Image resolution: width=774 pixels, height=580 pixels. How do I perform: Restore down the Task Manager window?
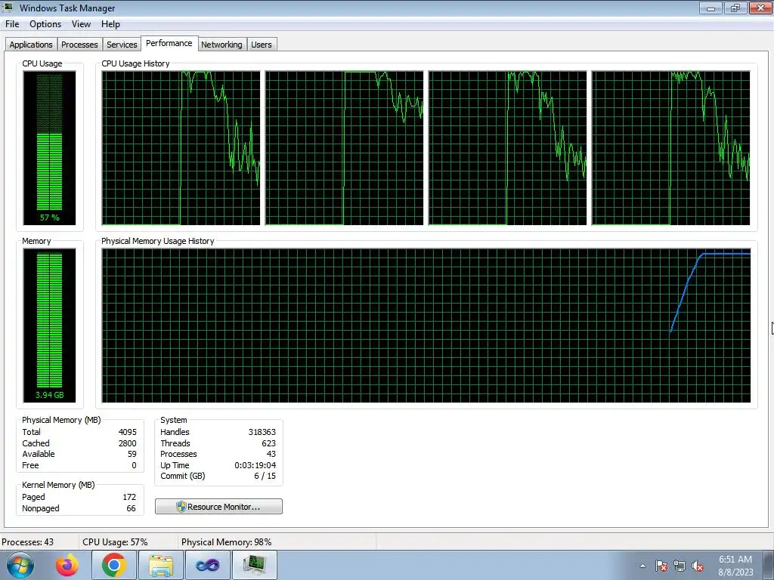735,8
